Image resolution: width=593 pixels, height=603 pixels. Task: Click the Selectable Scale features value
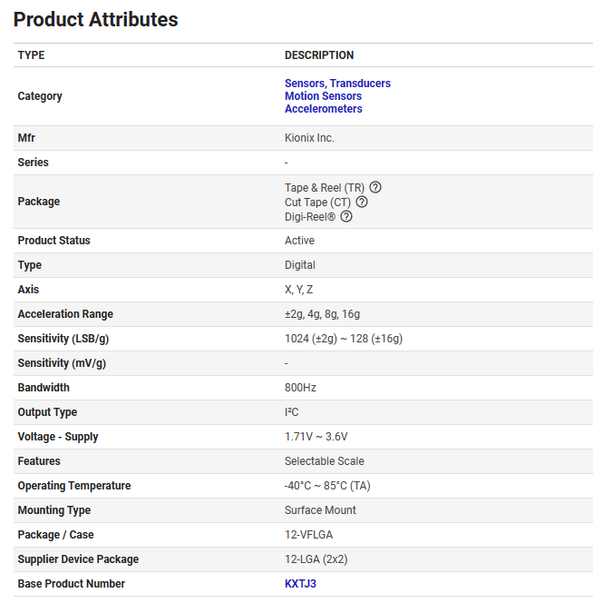(x=324, y=461)
